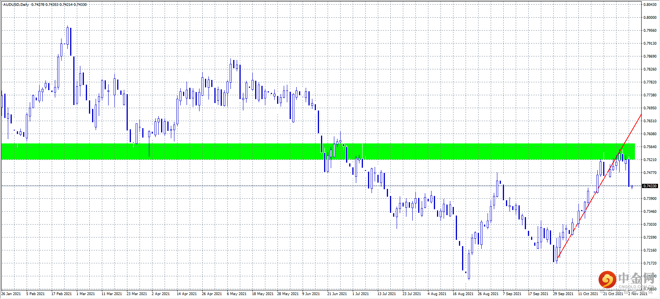Click the 6 May 2021 date label
The width and height of the screenshot is (660, 299).
237,294
